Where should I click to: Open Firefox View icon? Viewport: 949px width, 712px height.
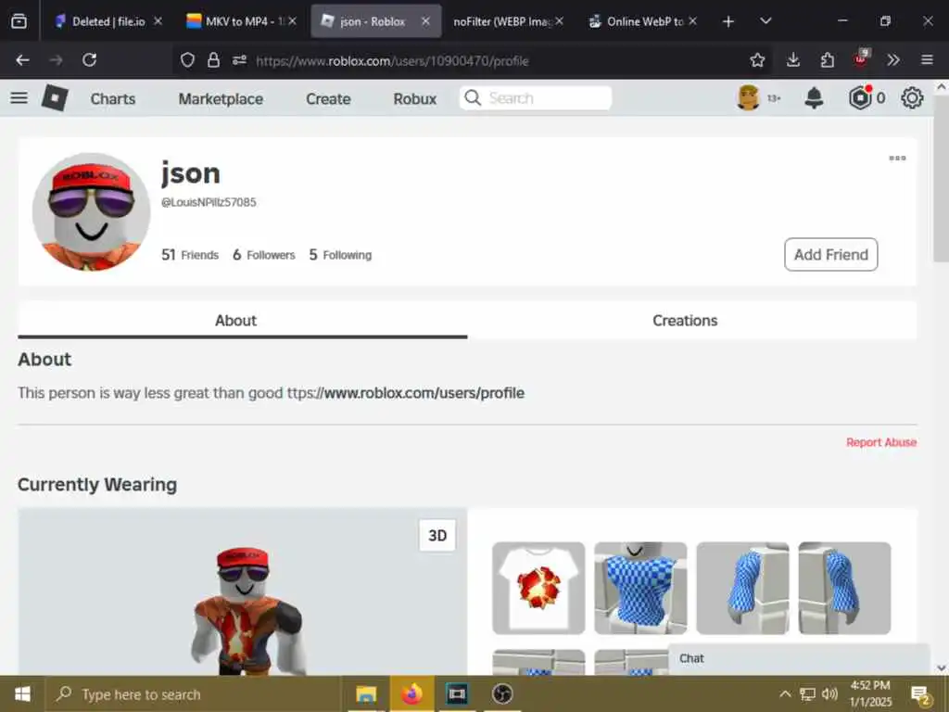tap(19, 21)
